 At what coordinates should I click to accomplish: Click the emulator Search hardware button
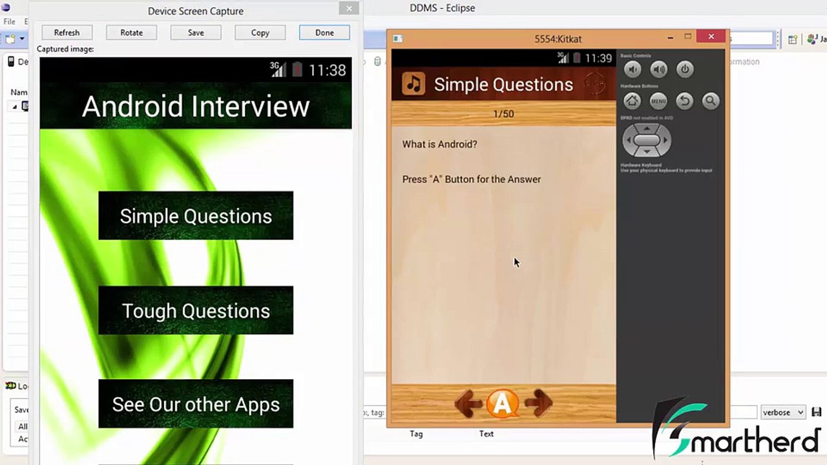click(711, 101)
